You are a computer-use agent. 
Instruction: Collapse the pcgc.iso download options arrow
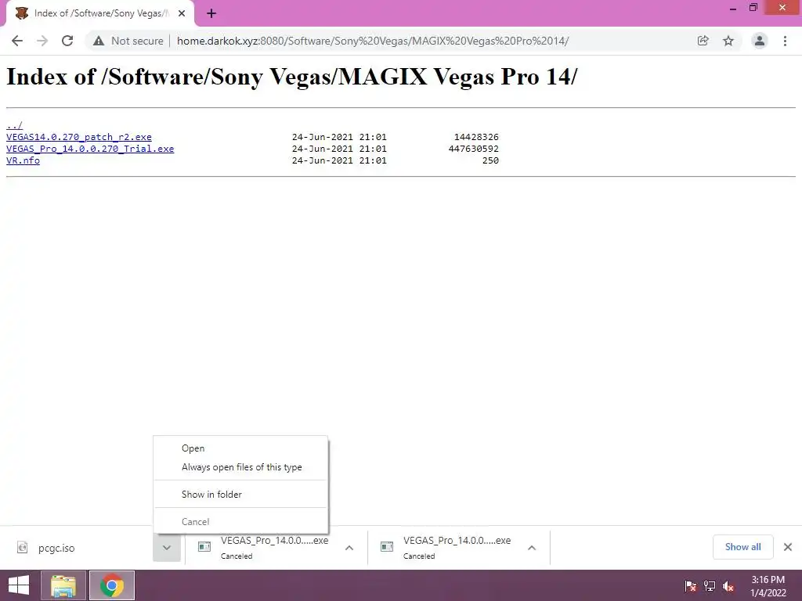coord(167,547)
